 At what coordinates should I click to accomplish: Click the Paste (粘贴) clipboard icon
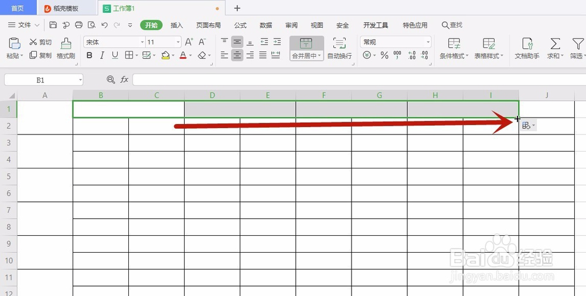tap(15, 43)
